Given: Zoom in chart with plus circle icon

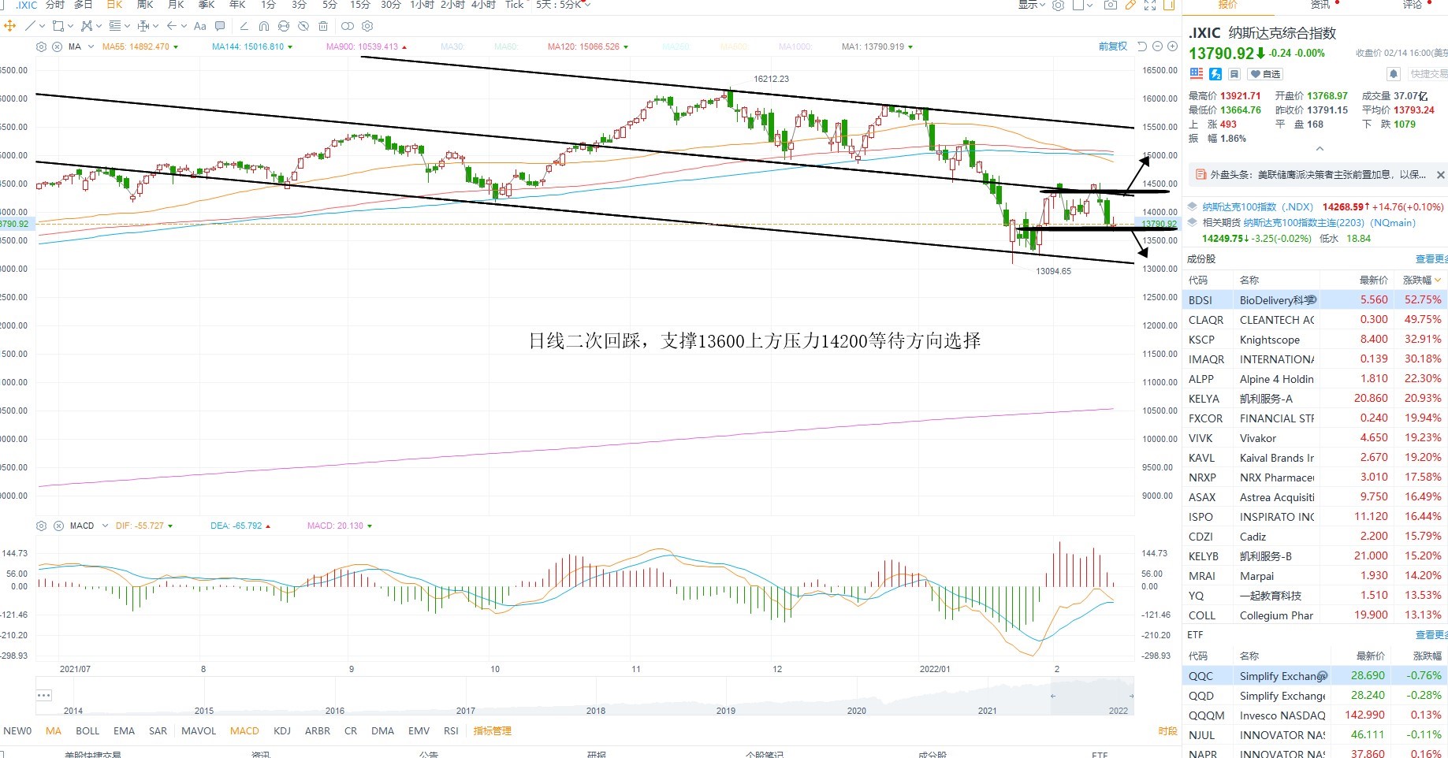Looking at the screenshot, I should pos(1172,46).
